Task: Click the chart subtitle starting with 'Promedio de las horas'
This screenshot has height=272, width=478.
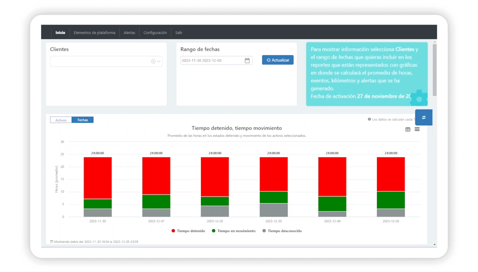Action: click(237, 136)
